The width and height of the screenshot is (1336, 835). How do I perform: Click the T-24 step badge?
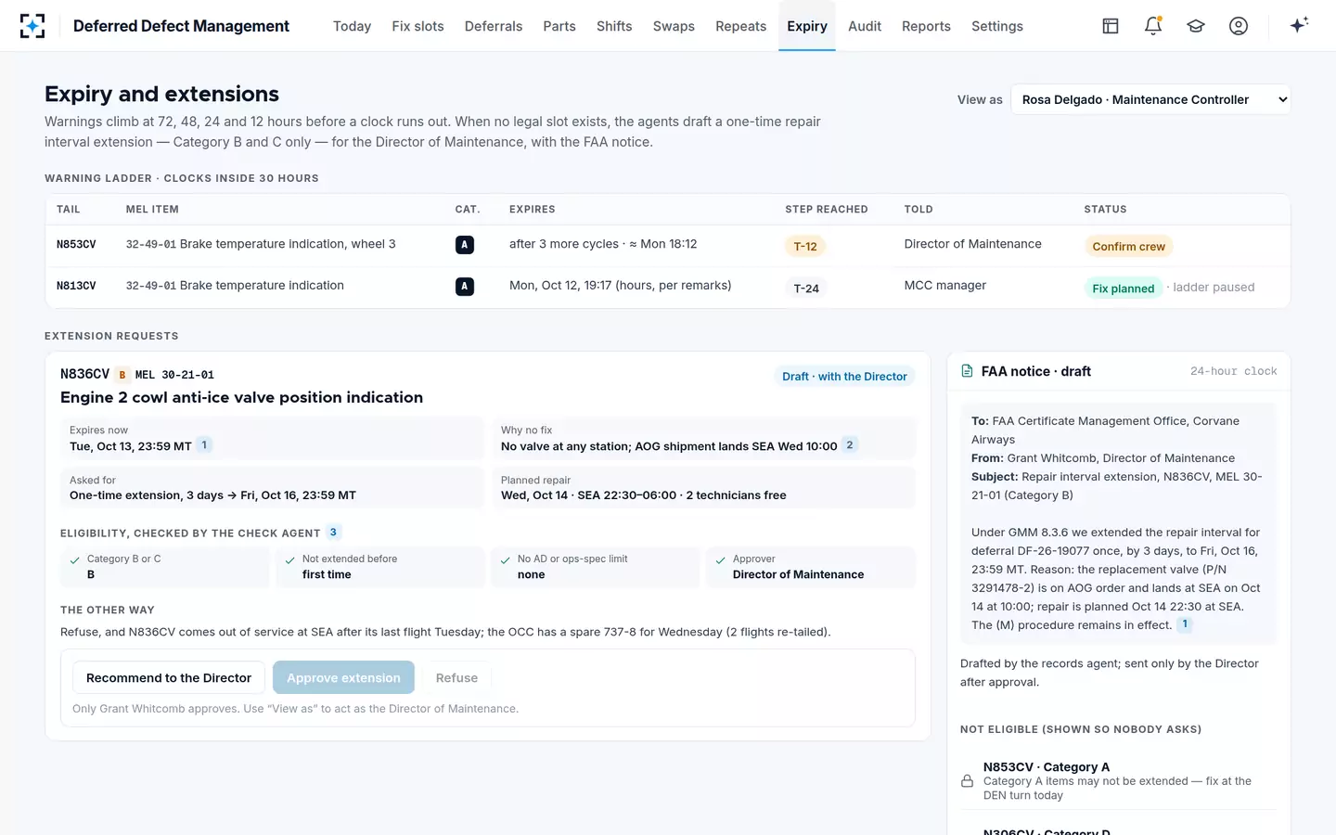click(806, 288)
